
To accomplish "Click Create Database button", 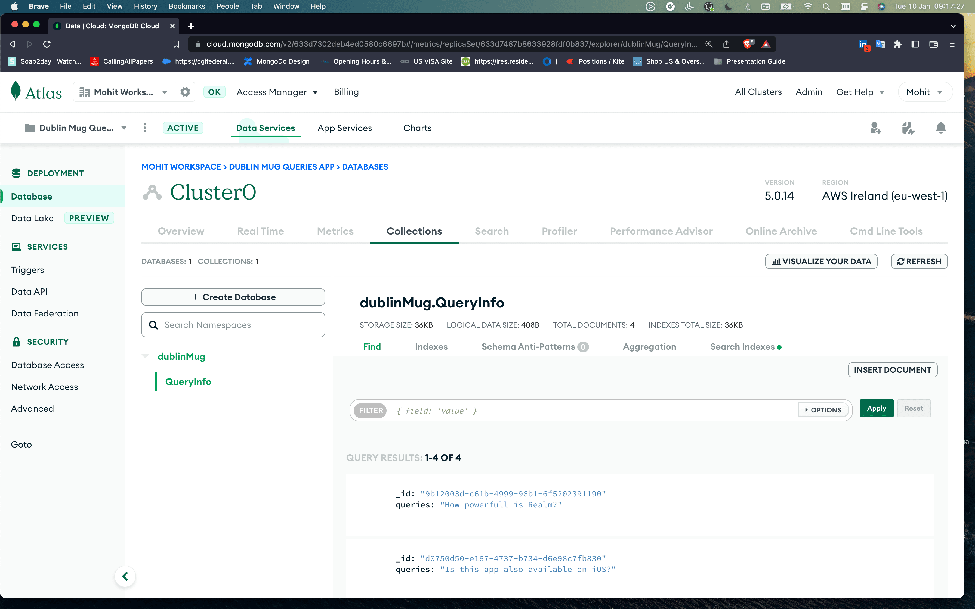I will [x=233, y=297].
